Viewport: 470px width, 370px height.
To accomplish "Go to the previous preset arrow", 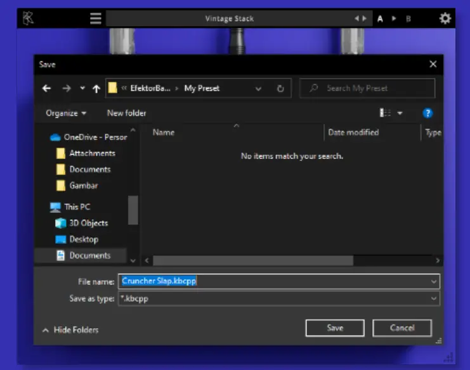I will coord(356,18).
